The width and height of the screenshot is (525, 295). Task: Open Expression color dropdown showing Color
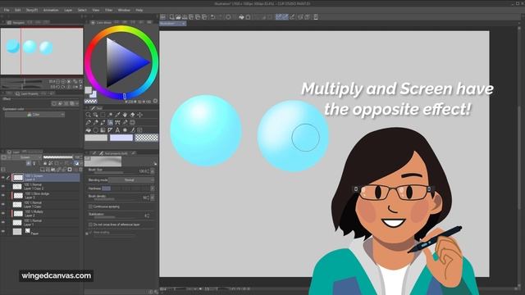pos(34,115)
